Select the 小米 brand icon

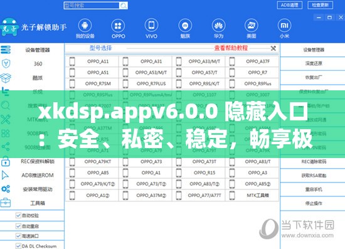[284, 26]
